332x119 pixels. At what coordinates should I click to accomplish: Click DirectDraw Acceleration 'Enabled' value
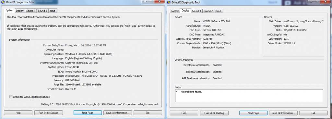217,65
